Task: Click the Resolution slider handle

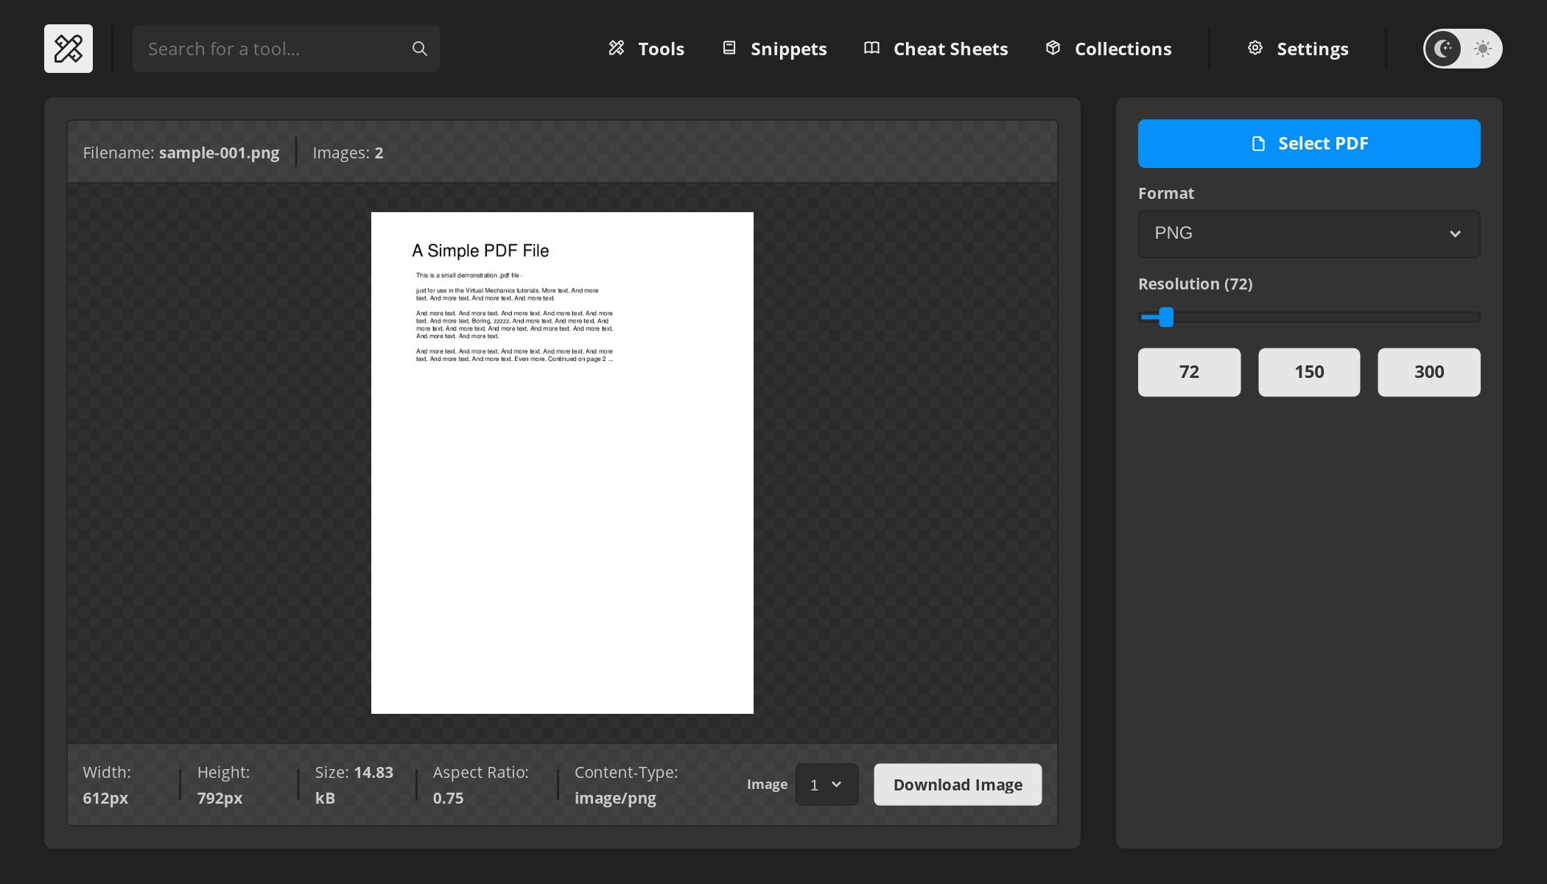Action: click(x=1166, y=318)
